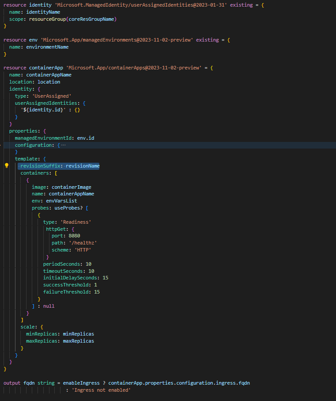Click the 'managedEnvironmentId' property
The width and height of the screenshot is (336, 401).
point(43,138)
